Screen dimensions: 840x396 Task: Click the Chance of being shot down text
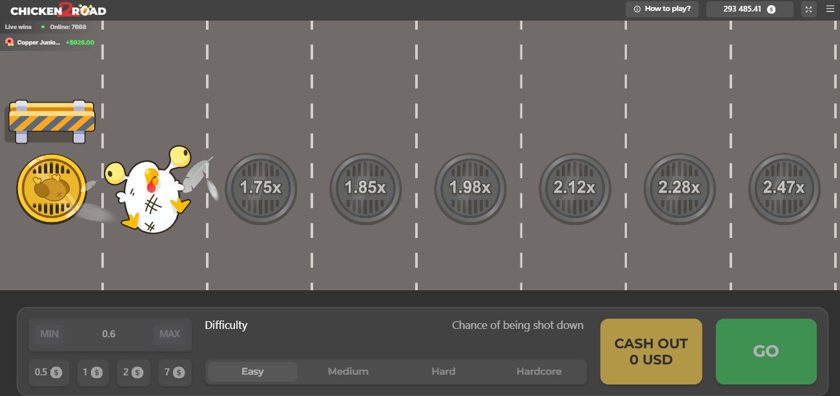(518, 325)
